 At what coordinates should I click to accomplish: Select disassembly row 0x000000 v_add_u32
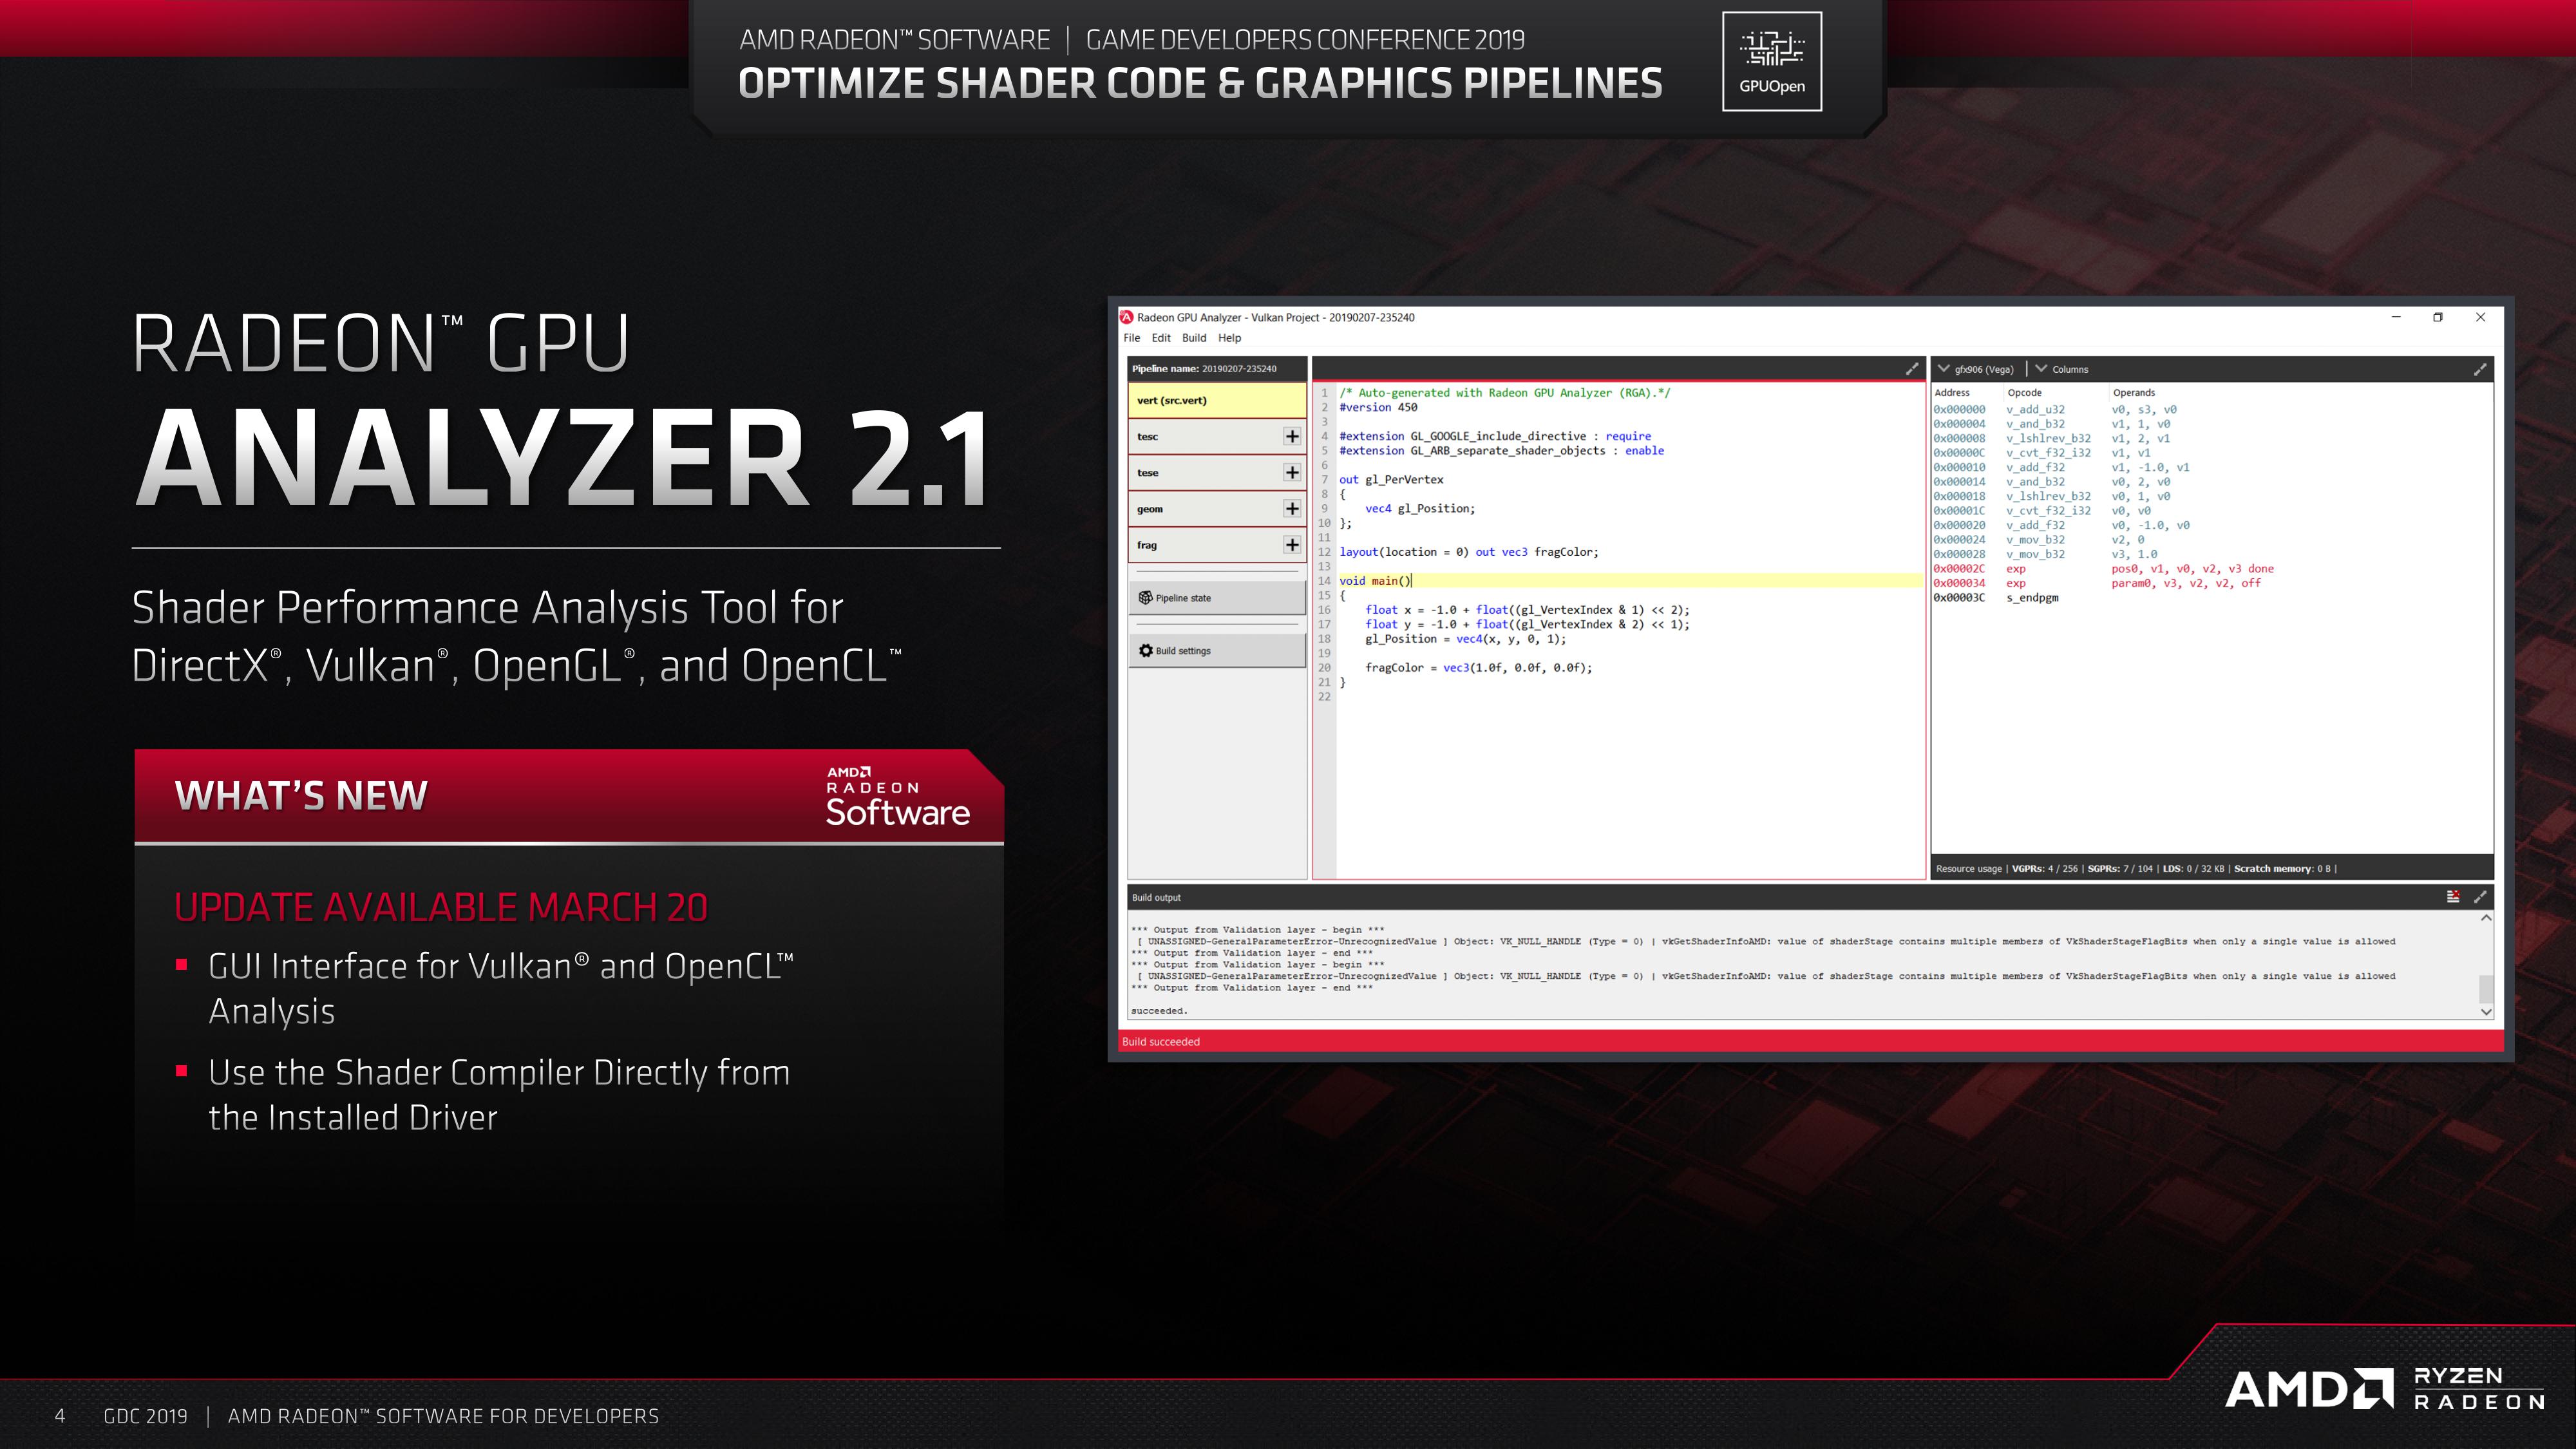(2211, 409)
